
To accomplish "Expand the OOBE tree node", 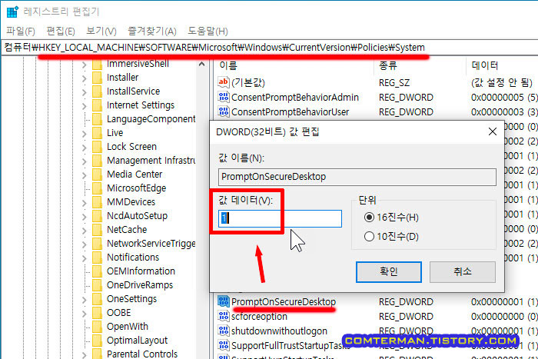I will tap(84, 314).
